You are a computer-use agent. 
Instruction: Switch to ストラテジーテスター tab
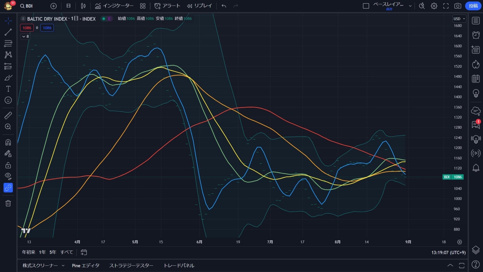click(131, 266)
